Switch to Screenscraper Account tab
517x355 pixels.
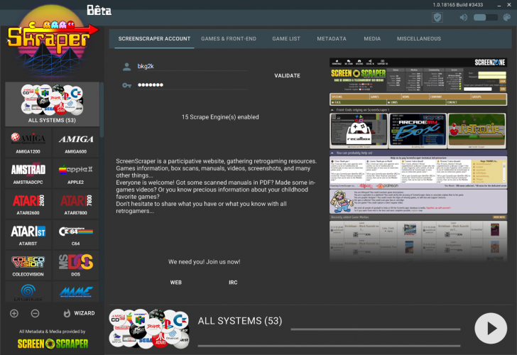click(x=154, y=38)
